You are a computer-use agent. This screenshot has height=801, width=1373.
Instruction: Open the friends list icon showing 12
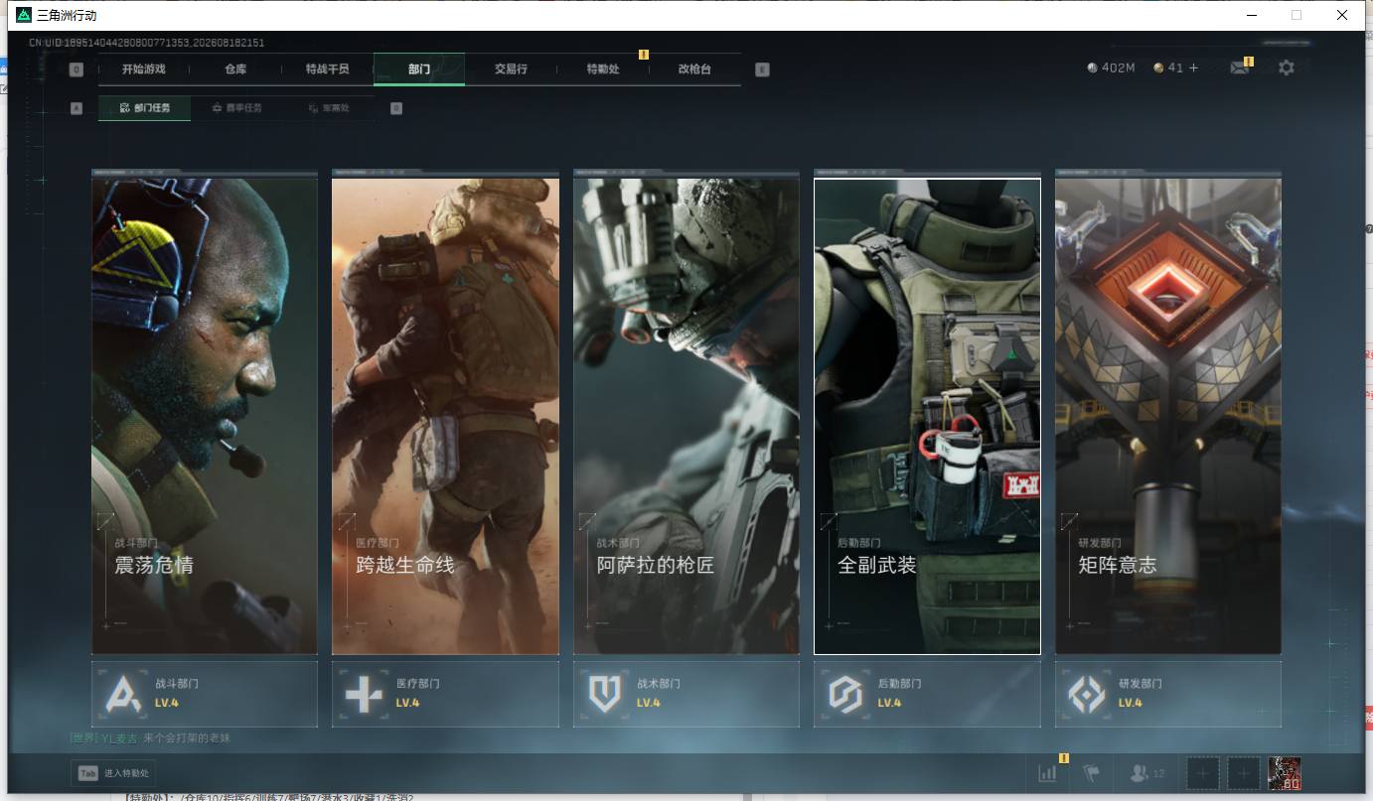(1147, 772)
